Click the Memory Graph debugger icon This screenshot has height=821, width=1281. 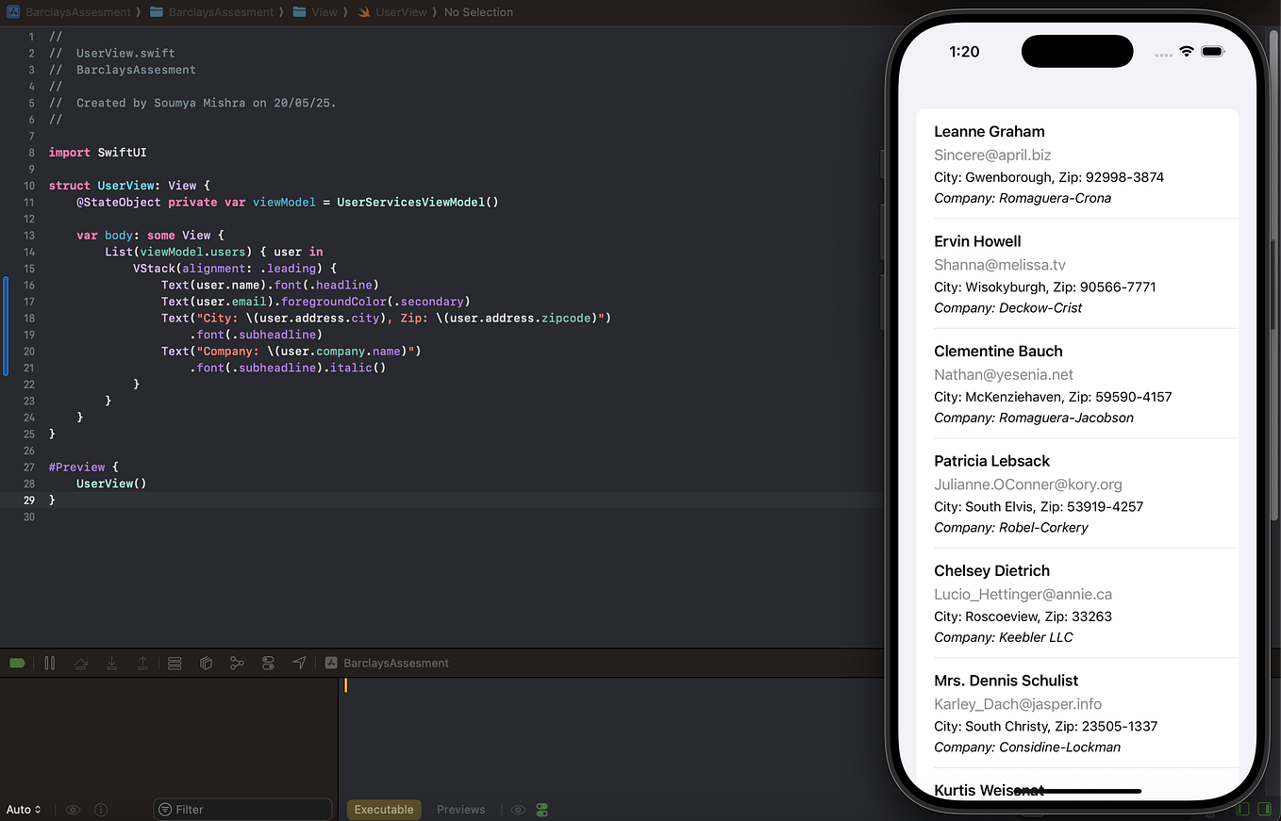click(x=237, y=663)
